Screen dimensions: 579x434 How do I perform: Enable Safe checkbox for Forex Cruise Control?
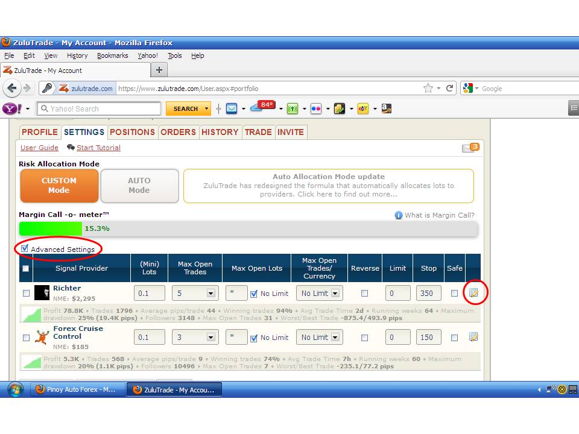coord(454,338)
